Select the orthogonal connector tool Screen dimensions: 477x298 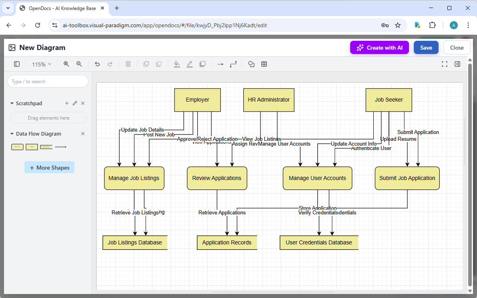pyautogui.click(x=233, y=64)
